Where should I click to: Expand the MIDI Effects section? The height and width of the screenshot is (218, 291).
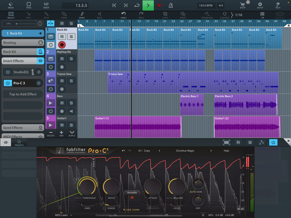click(23, 136)
